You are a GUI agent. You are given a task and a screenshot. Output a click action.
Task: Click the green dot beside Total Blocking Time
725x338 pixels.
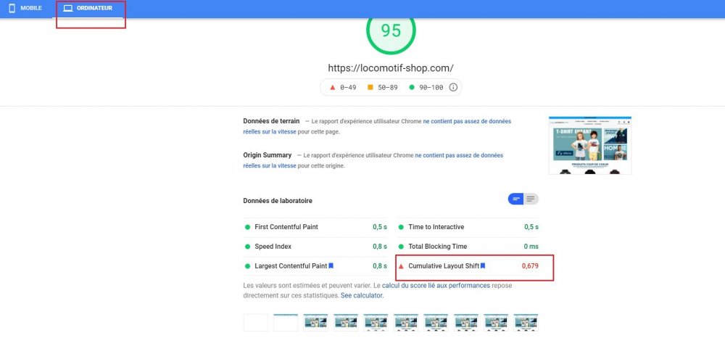coord(401,247)
